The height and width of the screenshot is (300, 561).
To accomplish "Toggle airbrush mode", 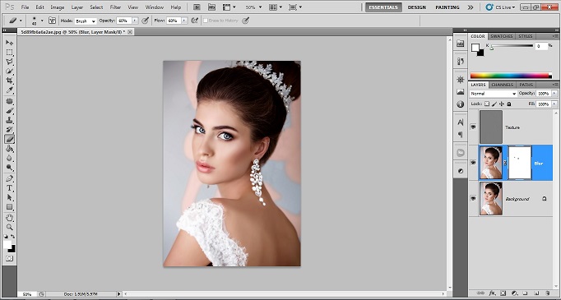I will pyautogui.click(x=195, y=21).
